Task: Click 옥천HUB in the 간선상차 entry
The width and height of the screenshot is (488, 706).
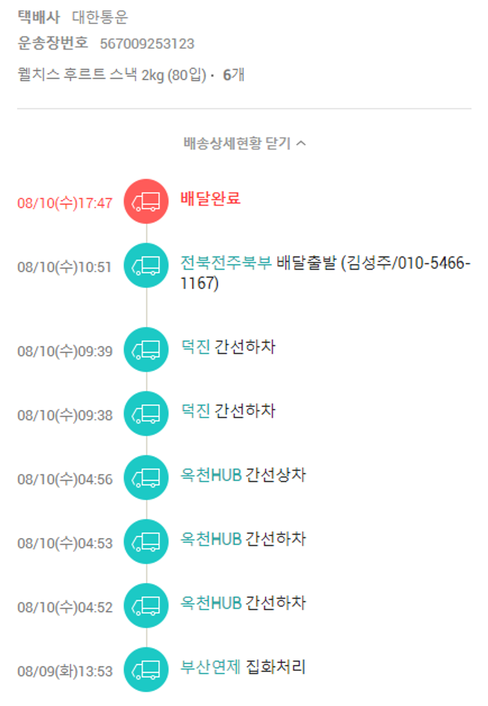Action: pos(211,475)
